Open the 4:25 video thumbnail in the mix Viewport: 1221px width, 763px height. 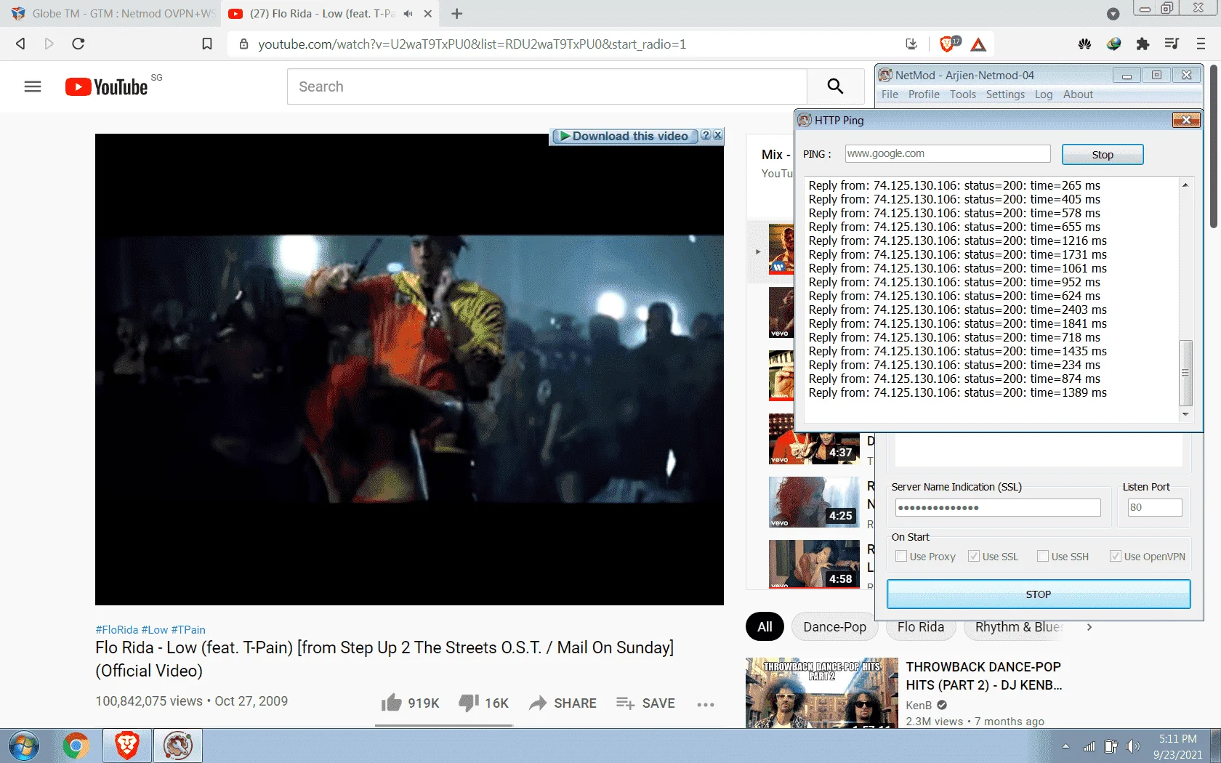[814, 502]
